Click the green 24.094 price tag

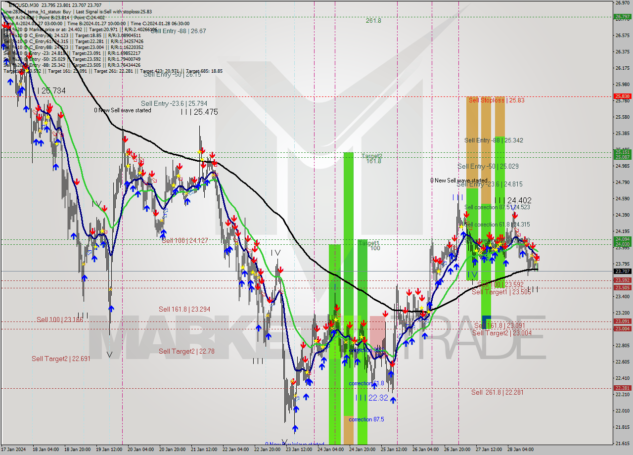(622, 239)
